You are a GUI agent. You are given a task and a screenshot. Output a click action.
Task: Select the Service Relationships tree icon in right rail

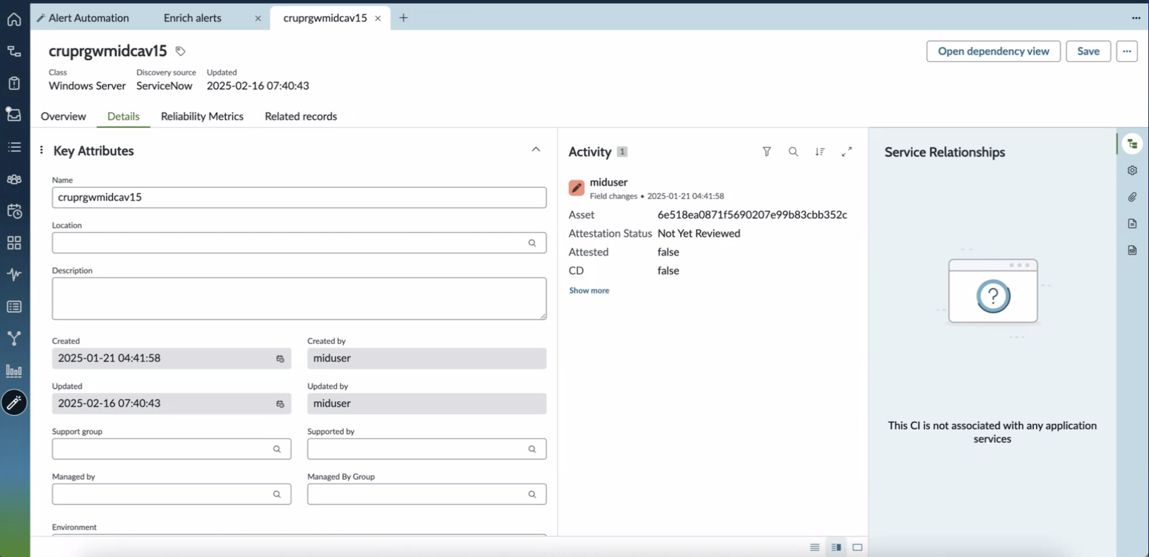coord(1133,144)
